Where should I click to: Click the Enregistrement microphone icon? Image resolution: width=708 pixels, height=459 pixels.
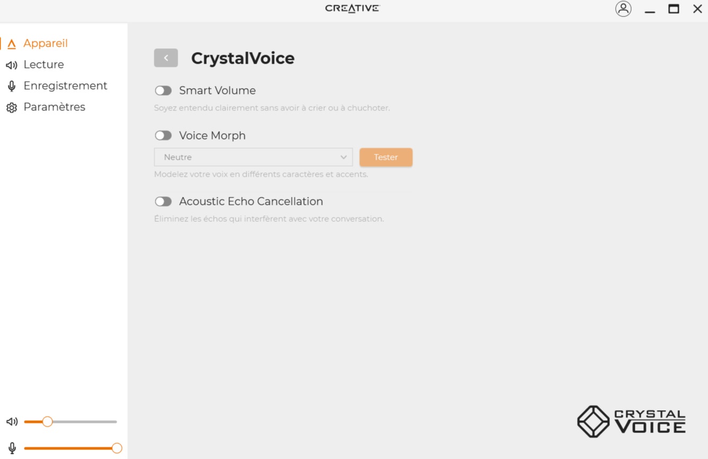pos(11,86)
